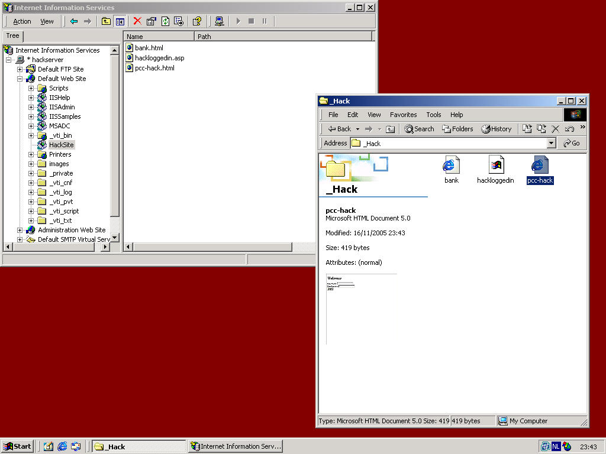Select the _vti_bin tree item
This screenshot has height=454, width=606.
(x=60, y=135)
